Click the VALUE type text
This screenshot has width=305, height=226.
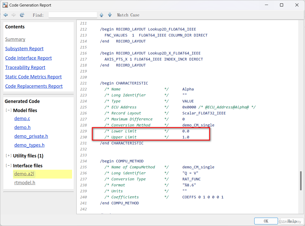pyautogui.click(x=188, y=101)
